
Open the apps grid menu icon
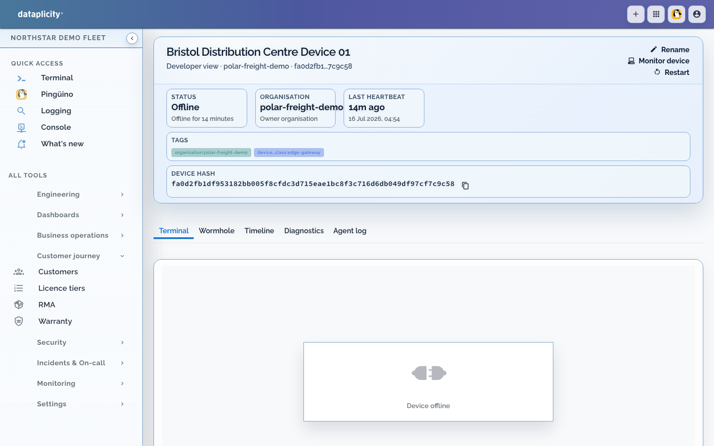(656, 14)
